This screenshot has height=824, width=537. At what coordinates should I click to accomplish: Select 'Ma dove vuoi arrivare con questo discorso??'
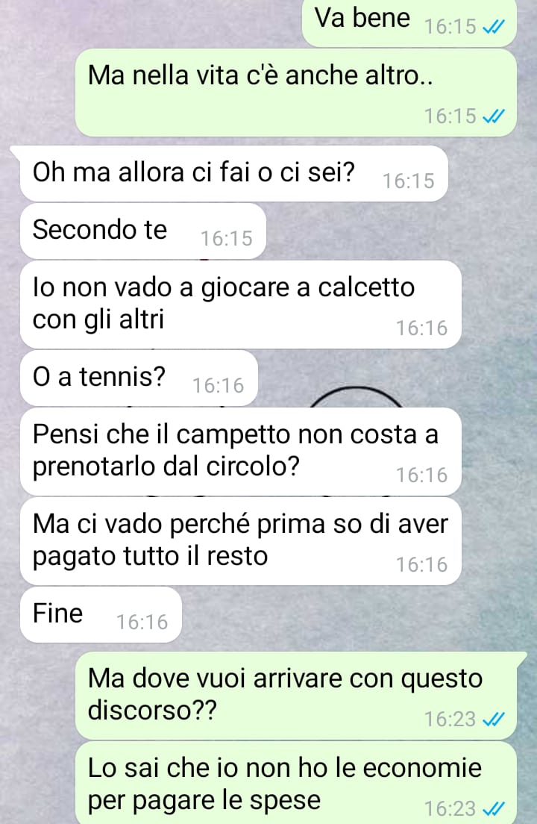point(296,696)
